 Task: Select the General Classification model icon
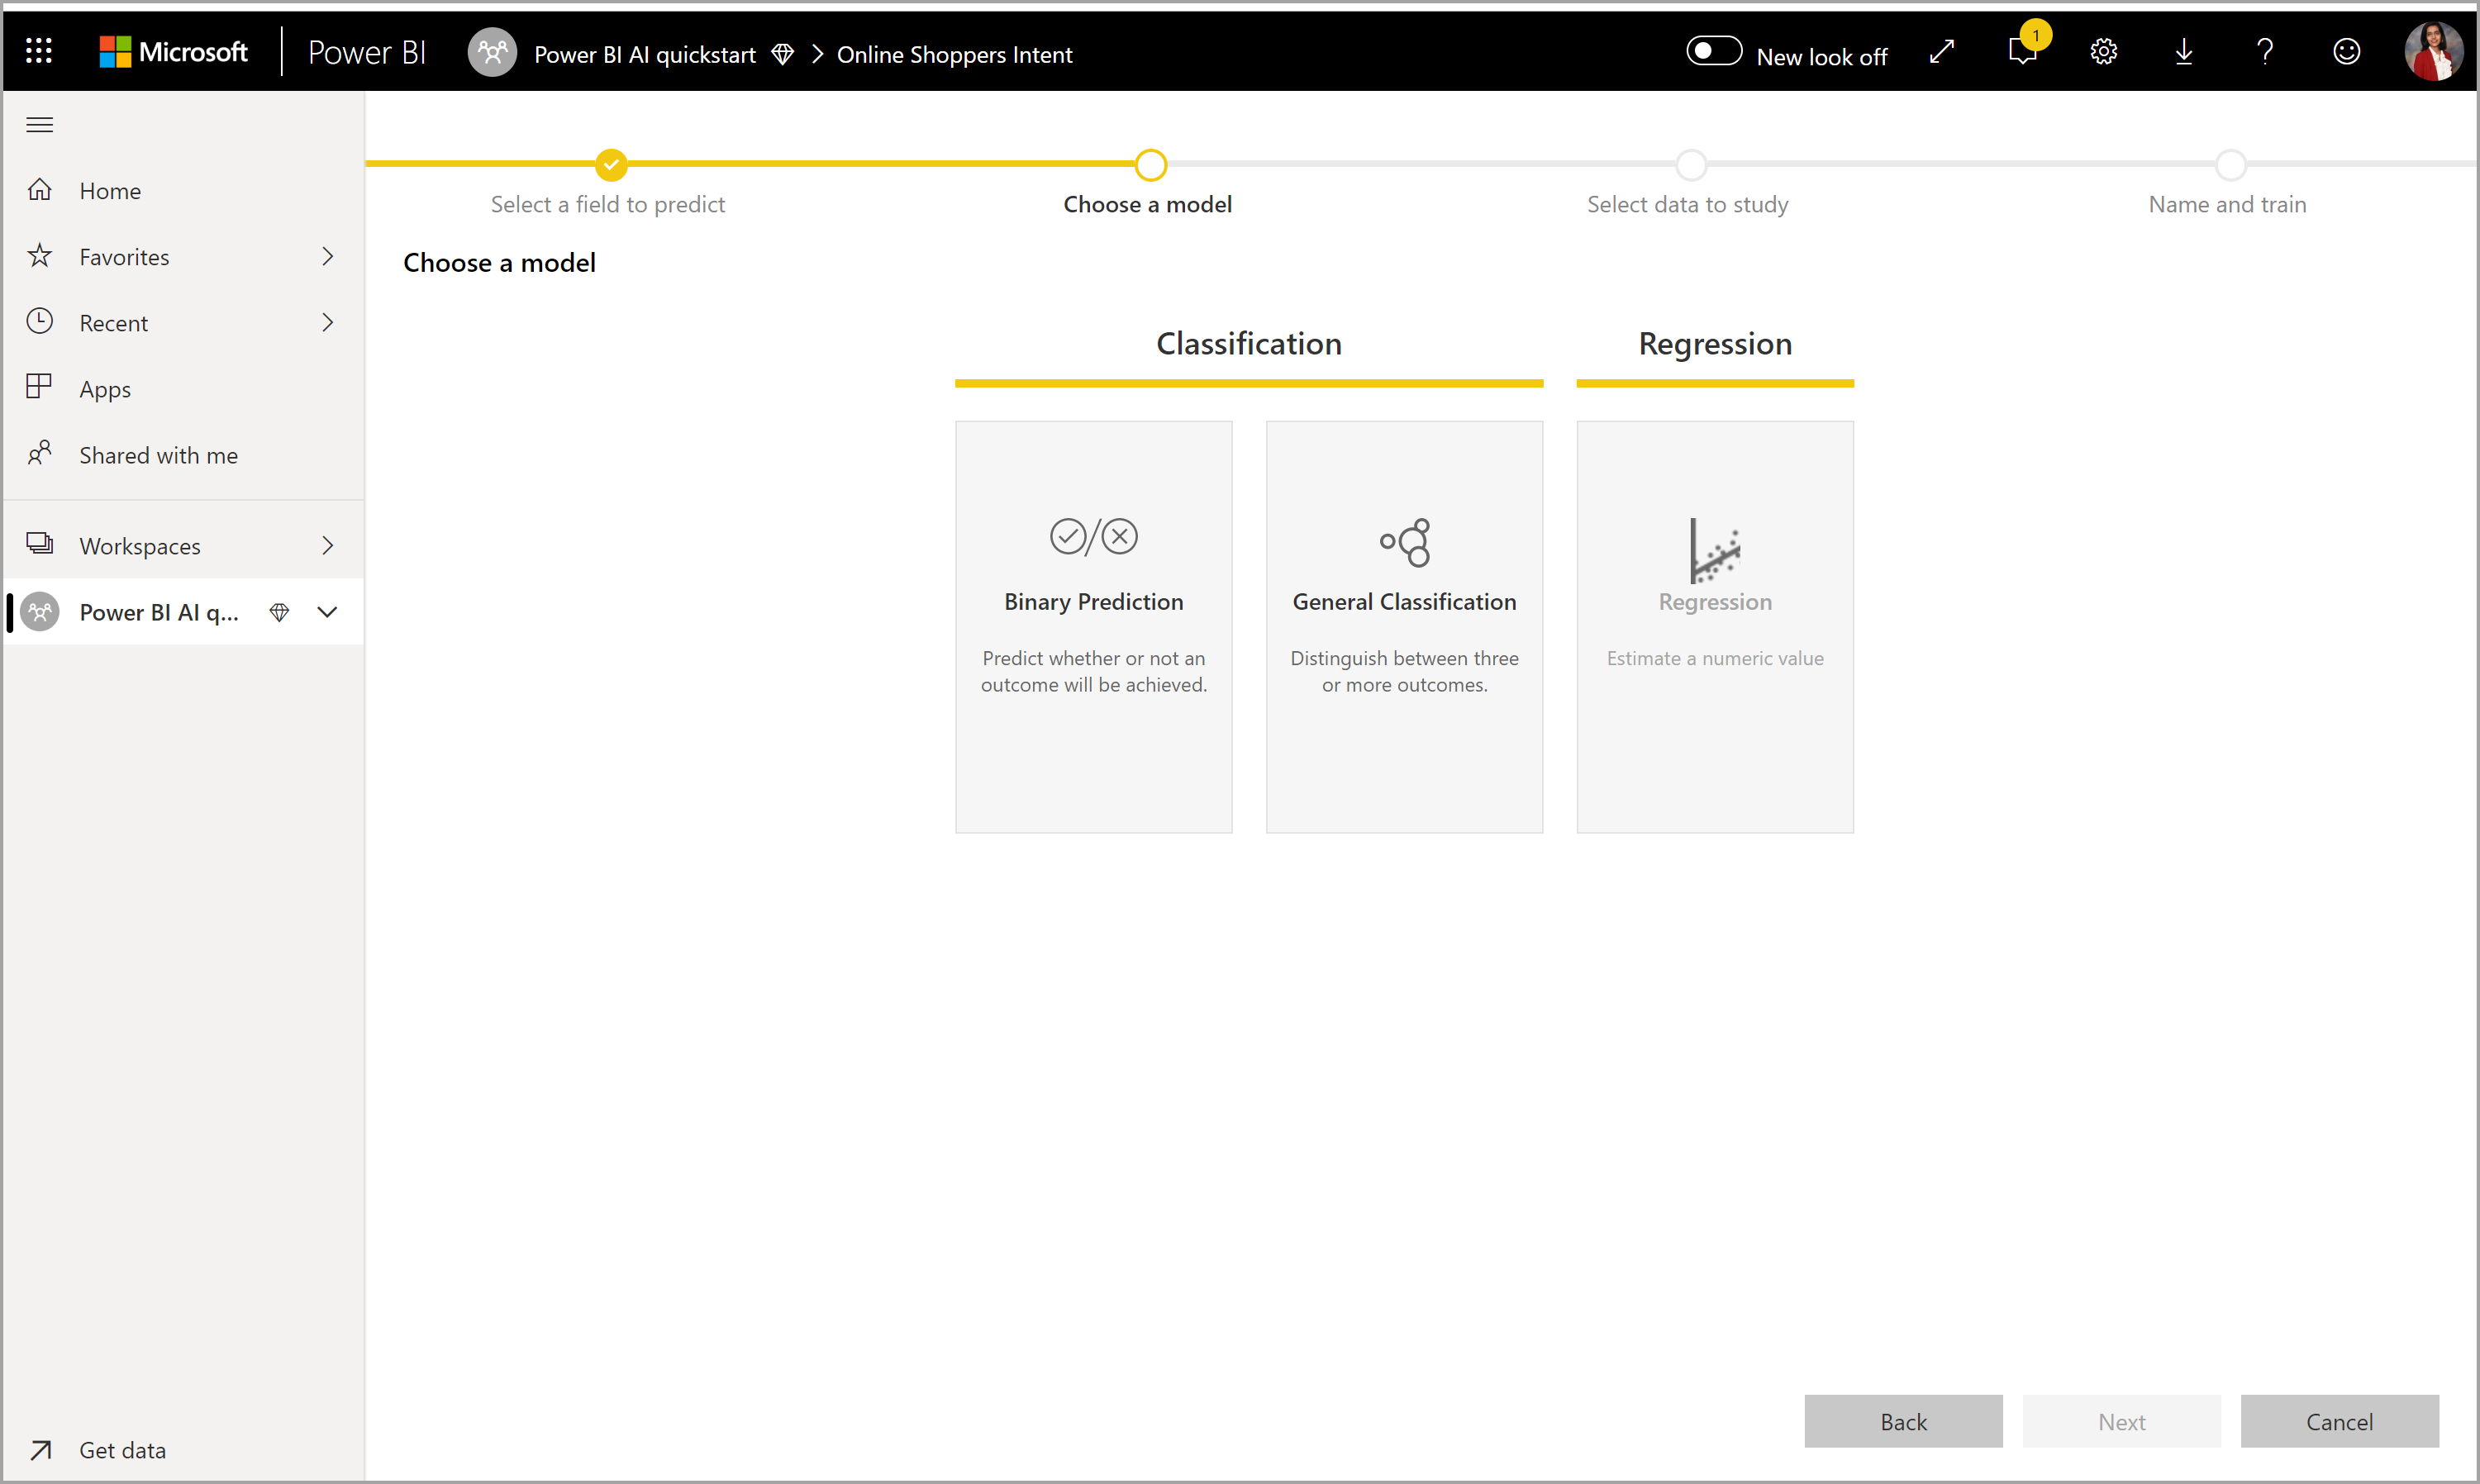tap(1404, 542)
